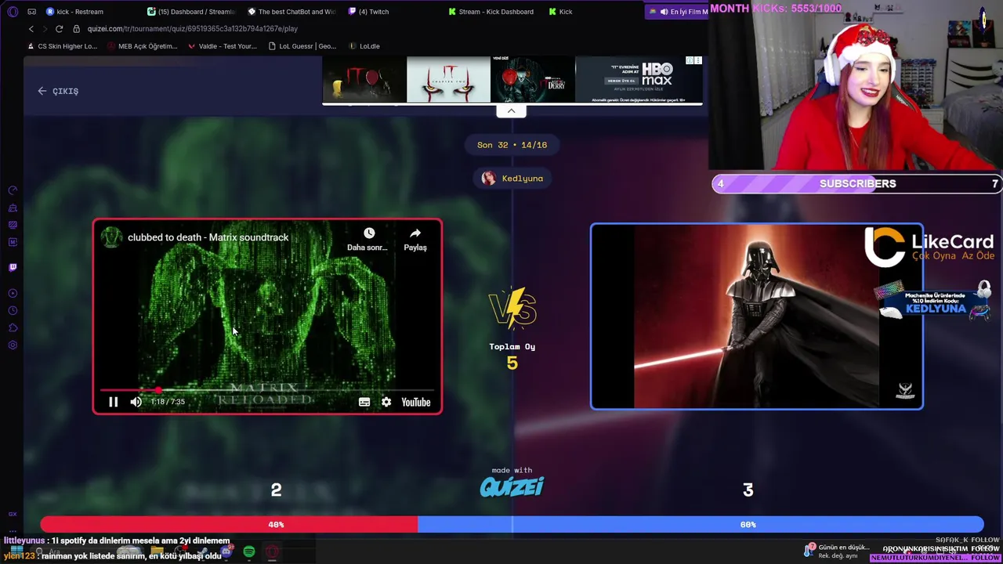The width and height of the screenshot is (1003, 564).
Task: Click the ÇIKIŞ exit link
Action: pyautogui.click(x=58, y=91)
